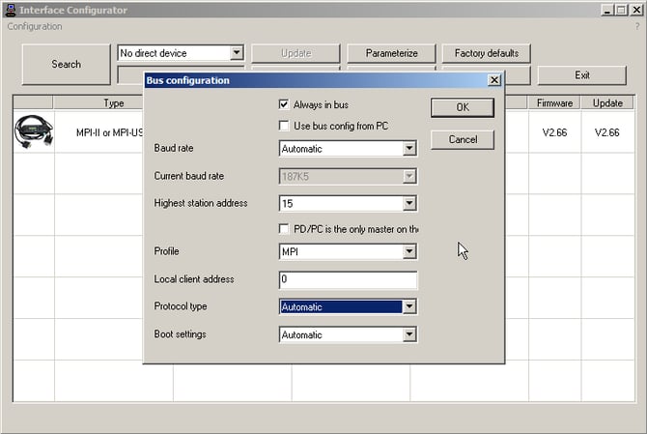Viewport: 647px width, 434px height.
Task: Click the MPI-USB adapter device icon
Action: pyautogui.click(x=34, y=131)
